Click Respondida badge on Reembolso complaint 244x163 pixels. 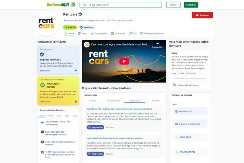[95, 127]
